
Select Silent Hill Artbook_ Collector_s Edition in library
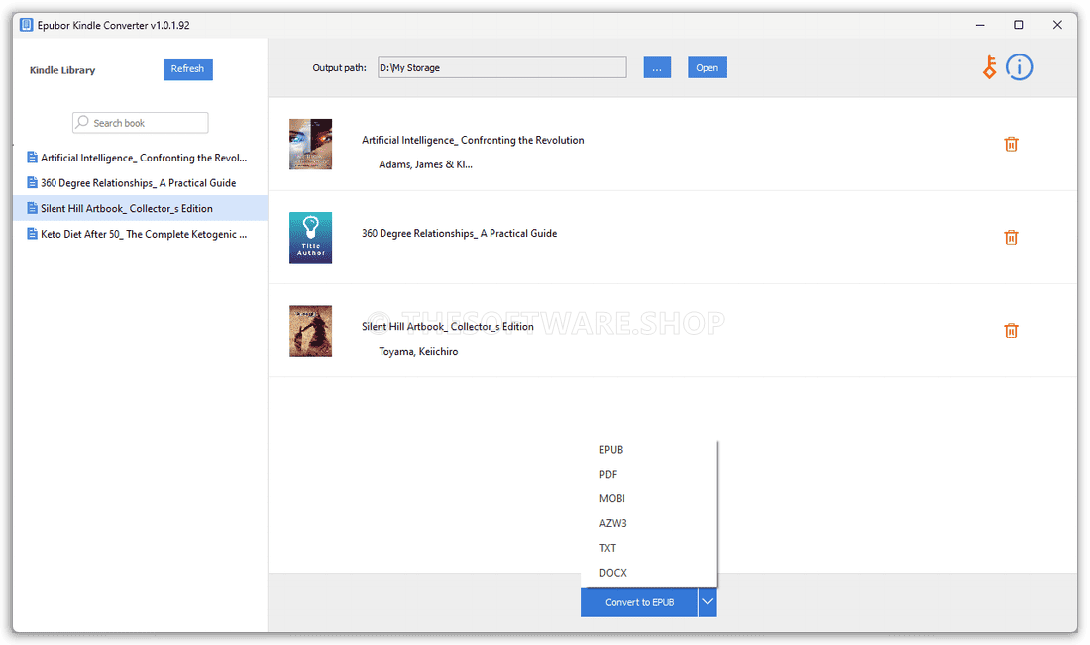(140, 208)
